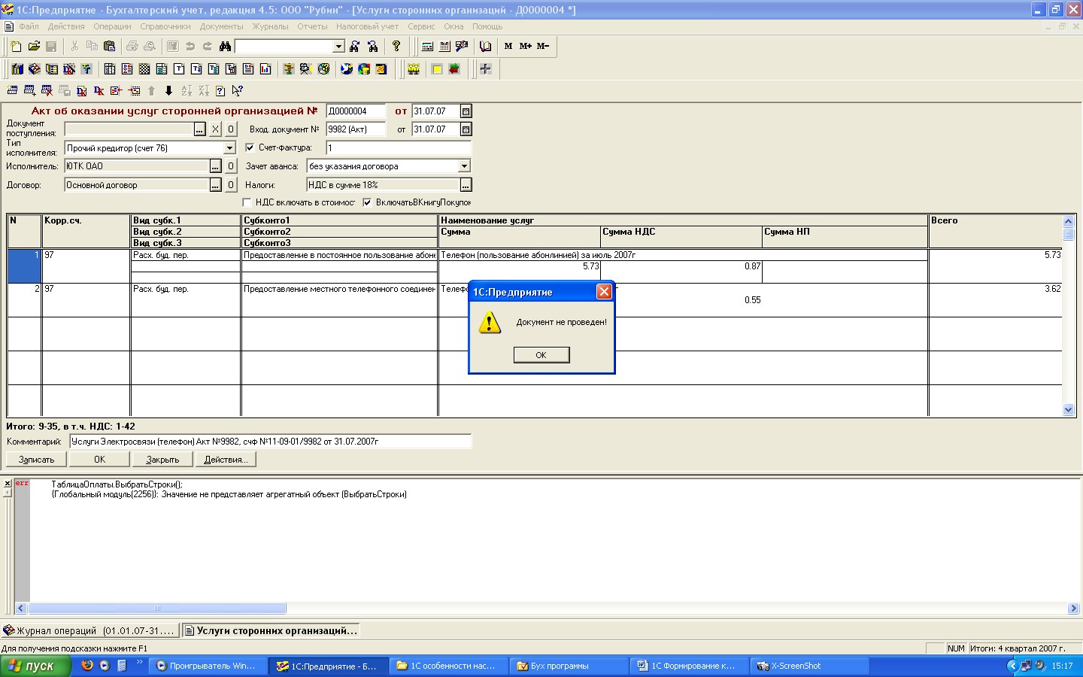Open the search combo box dropdown arrow

338,47
